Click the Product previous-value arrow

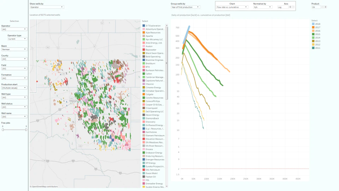click(x=322, y=7)
